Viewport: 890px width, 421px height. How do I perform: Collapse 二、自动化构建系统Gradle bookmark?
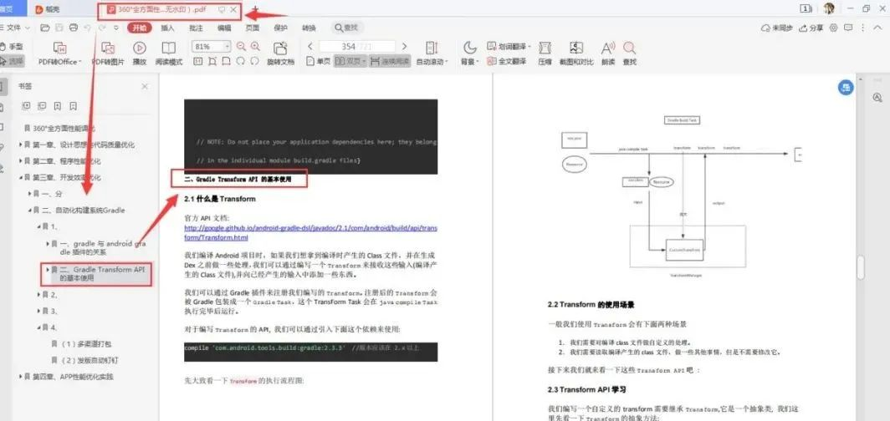click(30, 210)
